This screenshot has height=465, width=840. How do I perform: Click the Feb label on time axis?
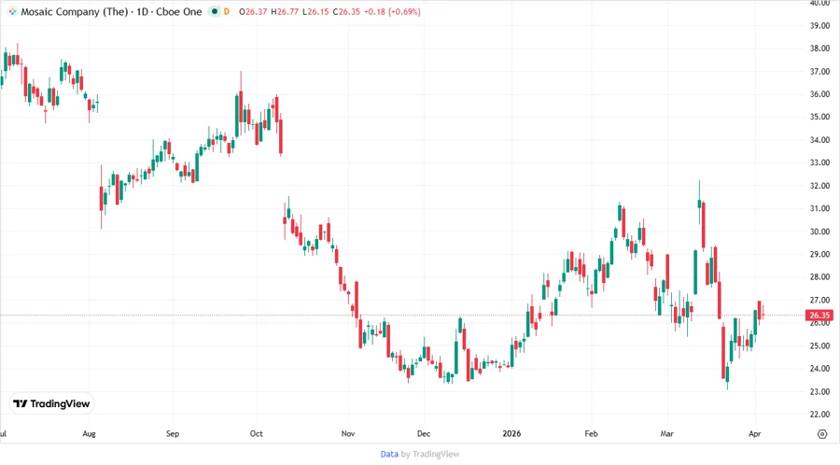click(x=591, y=433)
